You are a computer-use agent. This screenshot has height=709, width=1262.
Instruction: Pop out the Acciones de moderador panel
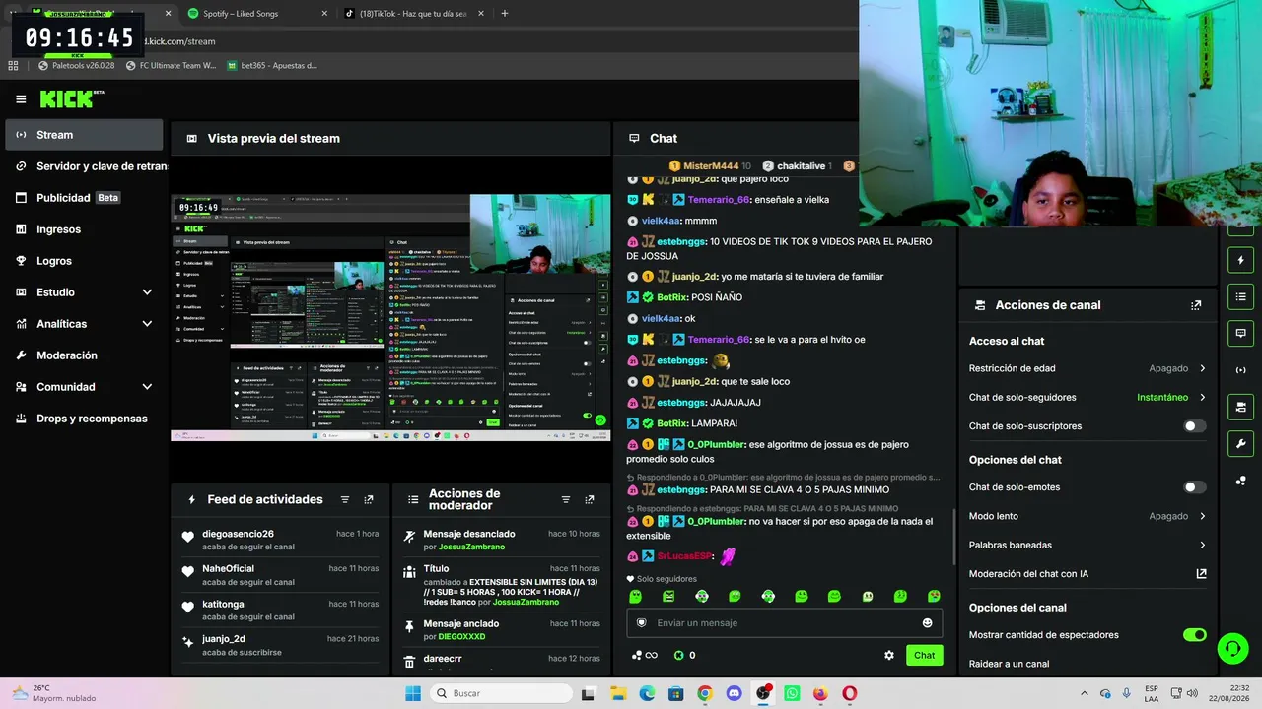[x=590, y=499]
